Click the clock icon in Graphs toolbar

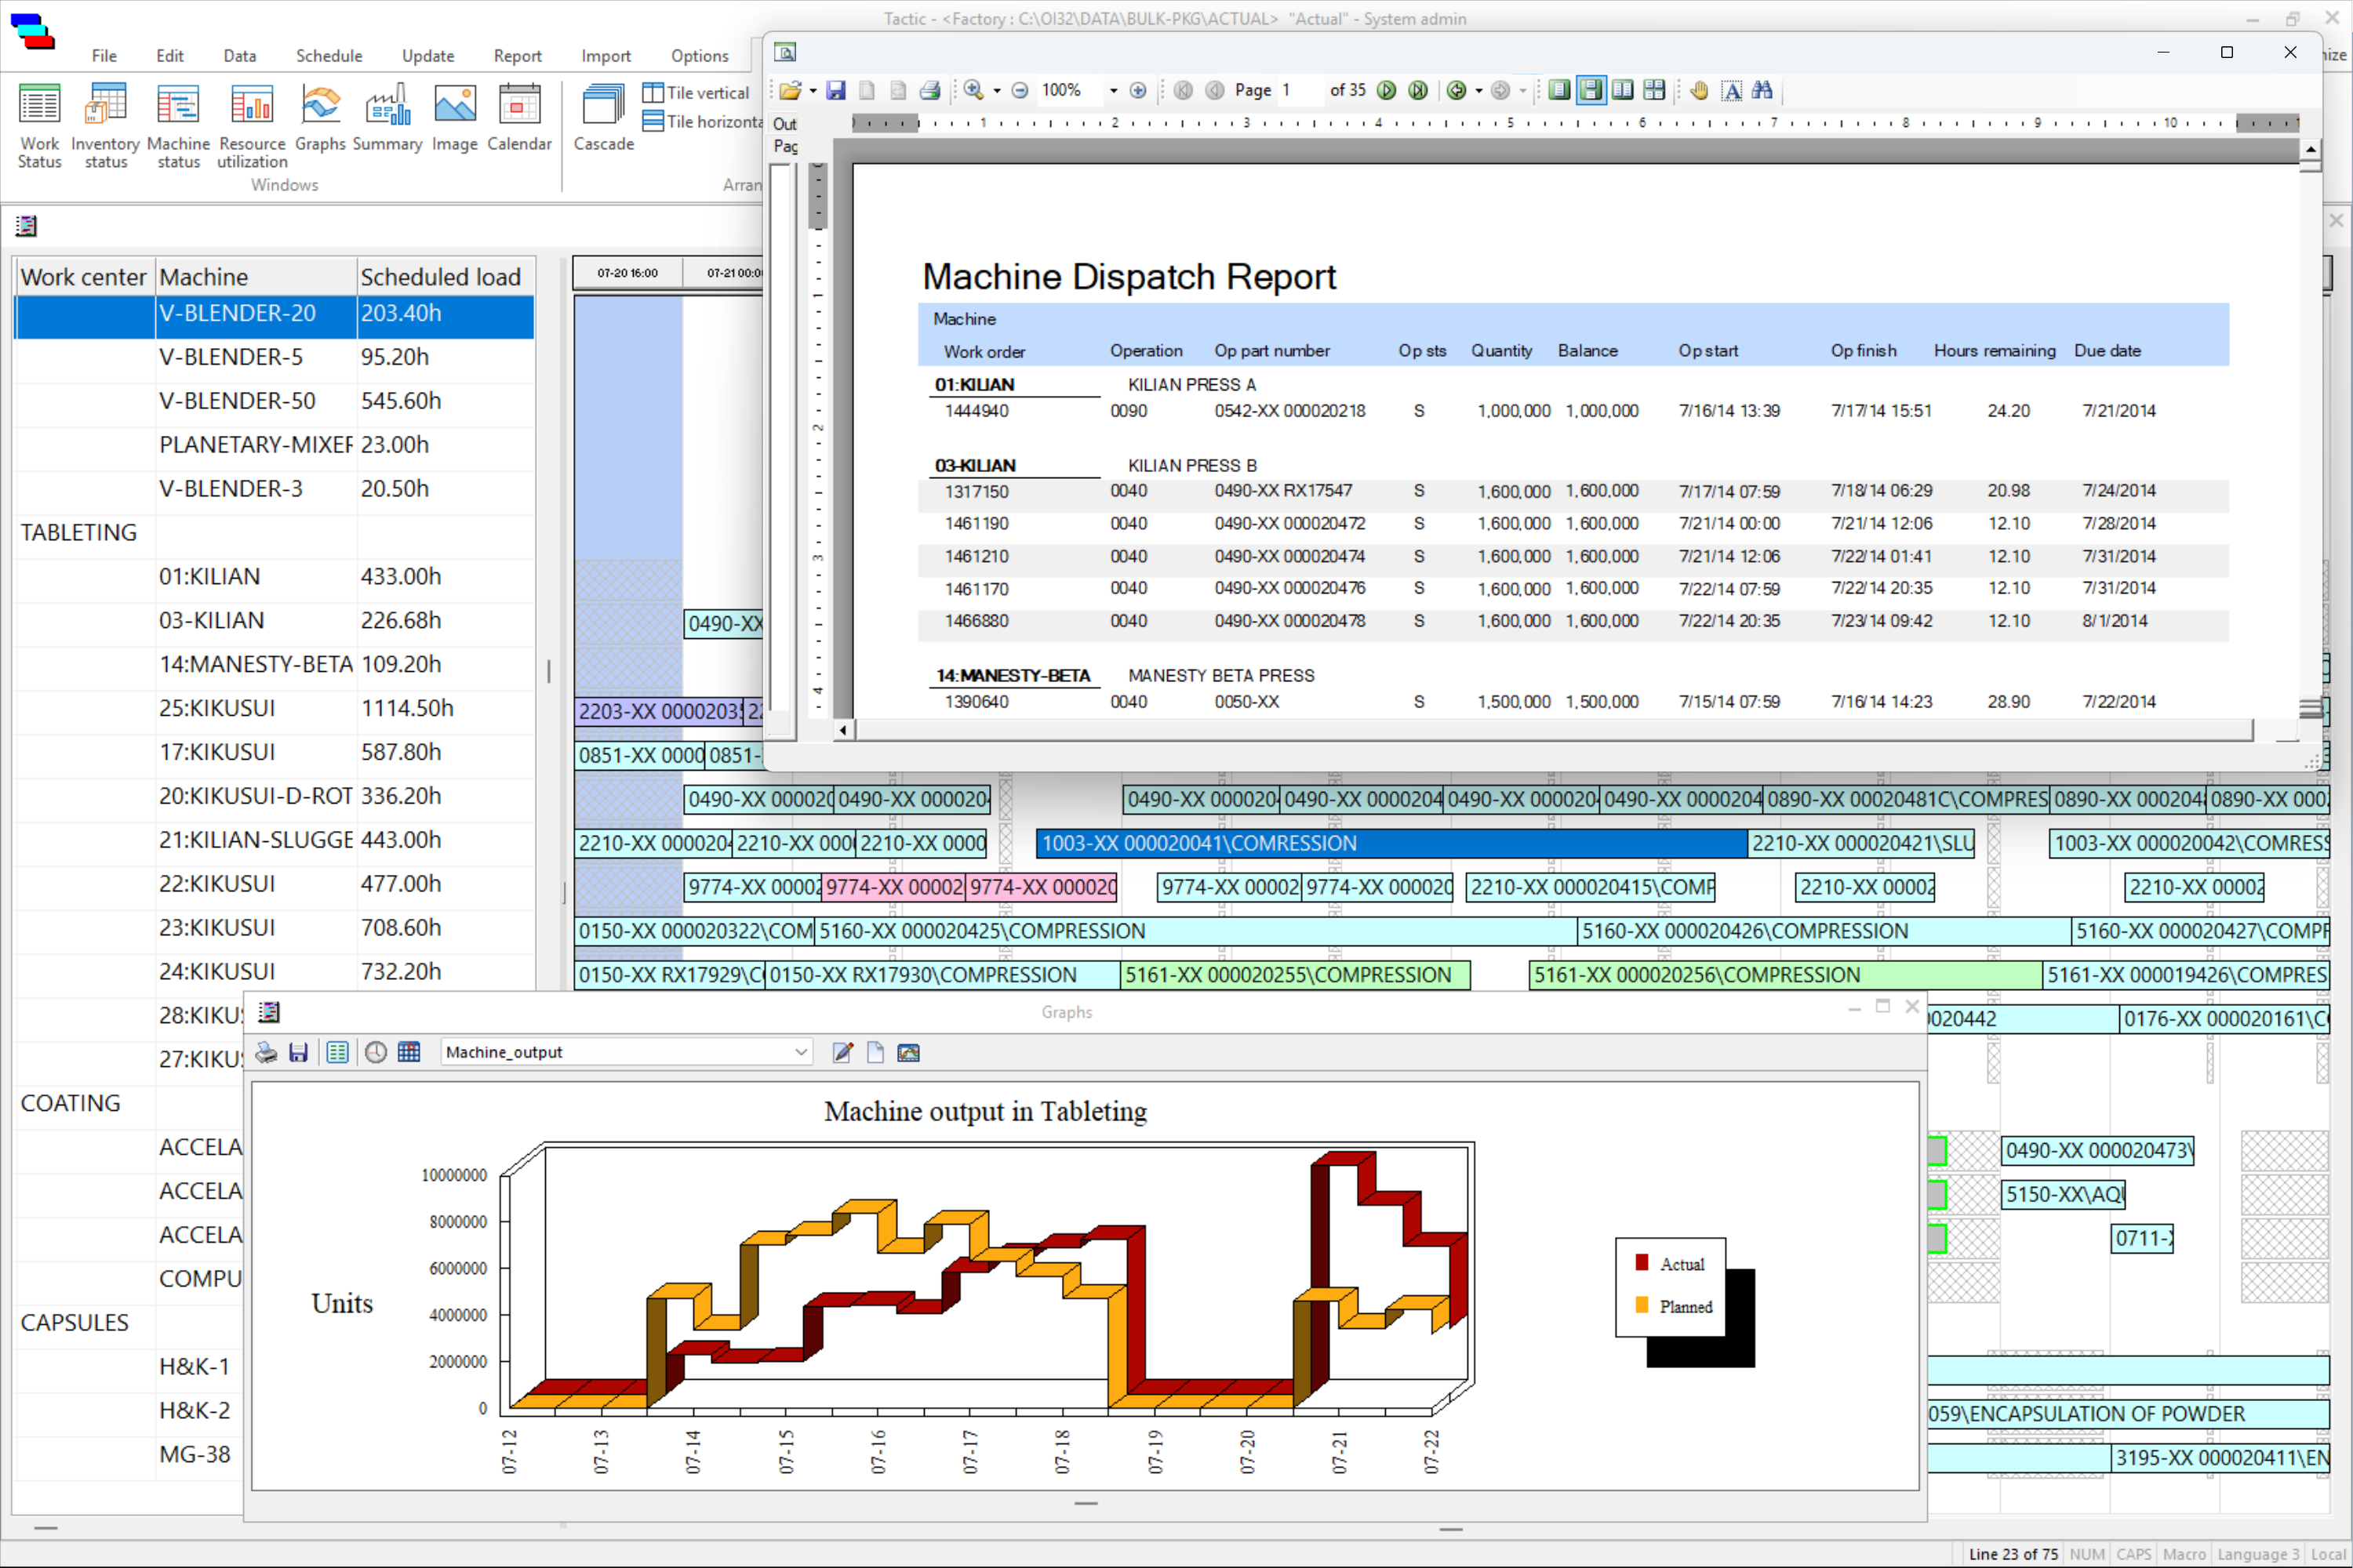(375, 1052)
